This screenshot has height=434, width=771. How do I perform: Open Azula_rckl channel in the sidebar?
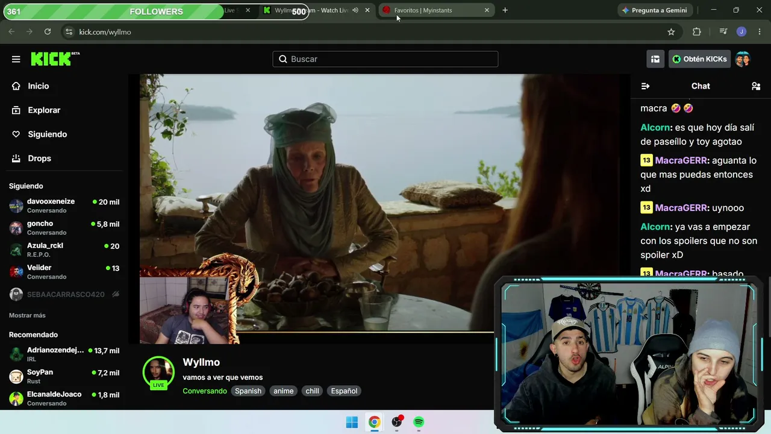click(64, 250)
